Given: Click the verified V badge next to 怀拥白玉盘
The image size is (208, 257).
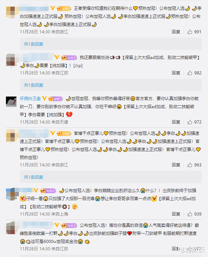Looking at the screenshot, I should [x=44, y=98].
